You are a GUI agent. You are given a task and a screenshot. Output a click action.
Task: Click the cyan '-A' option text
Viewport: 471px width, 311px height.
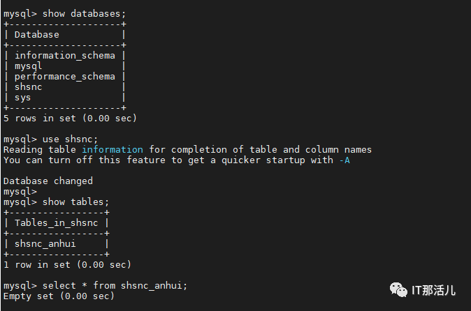click(345, 160)
